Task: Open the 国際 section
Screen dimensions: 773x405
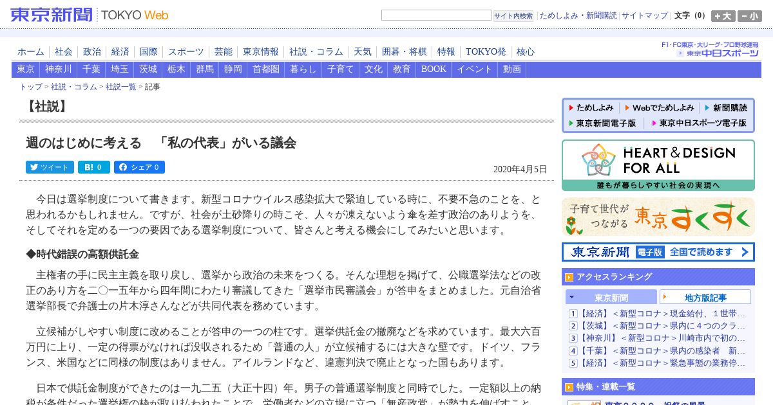Action: click(x=149, y=51)
